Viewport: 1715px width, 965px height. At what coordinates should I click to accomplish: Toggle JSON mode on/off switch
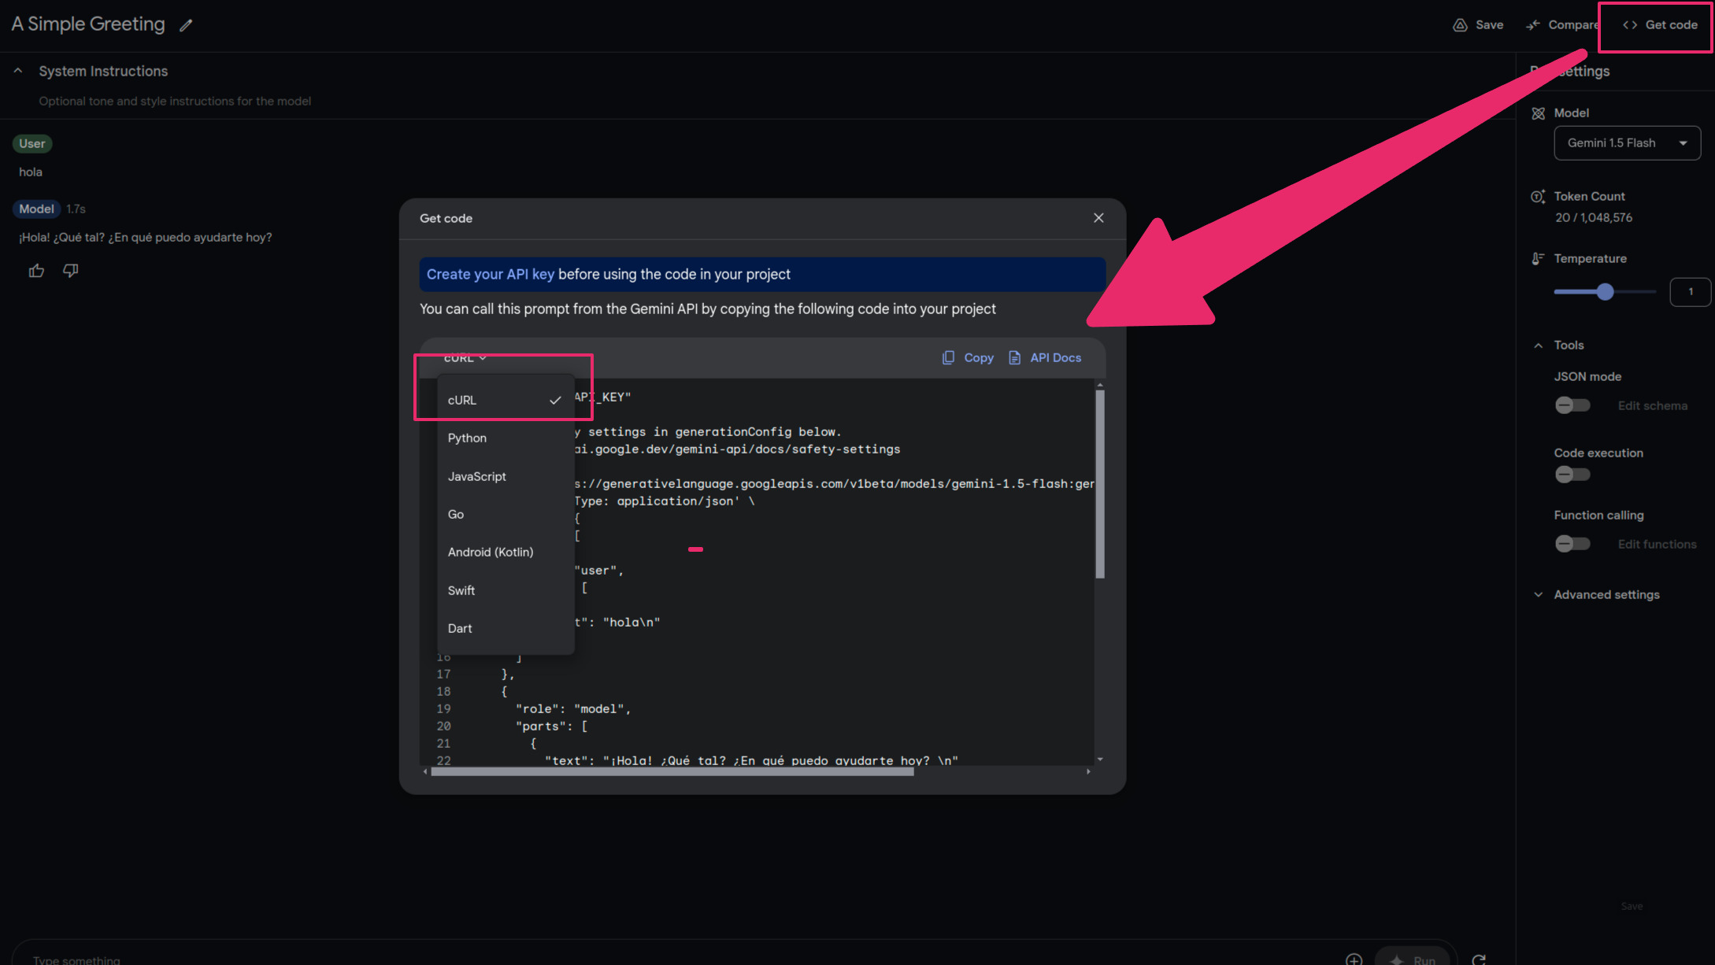1572,405
